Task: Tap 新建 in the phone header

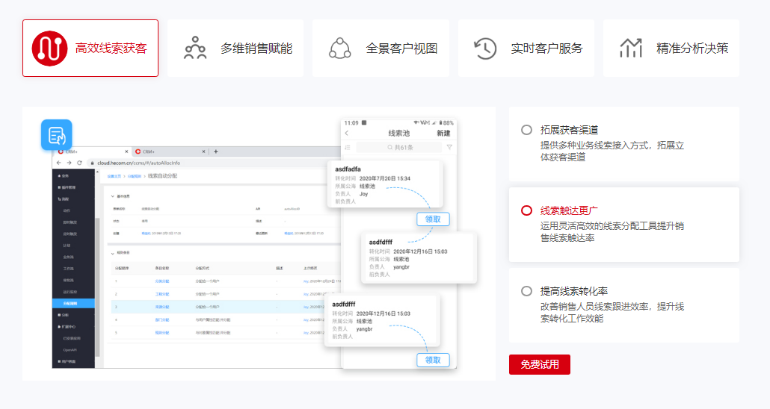Action: 443,133
